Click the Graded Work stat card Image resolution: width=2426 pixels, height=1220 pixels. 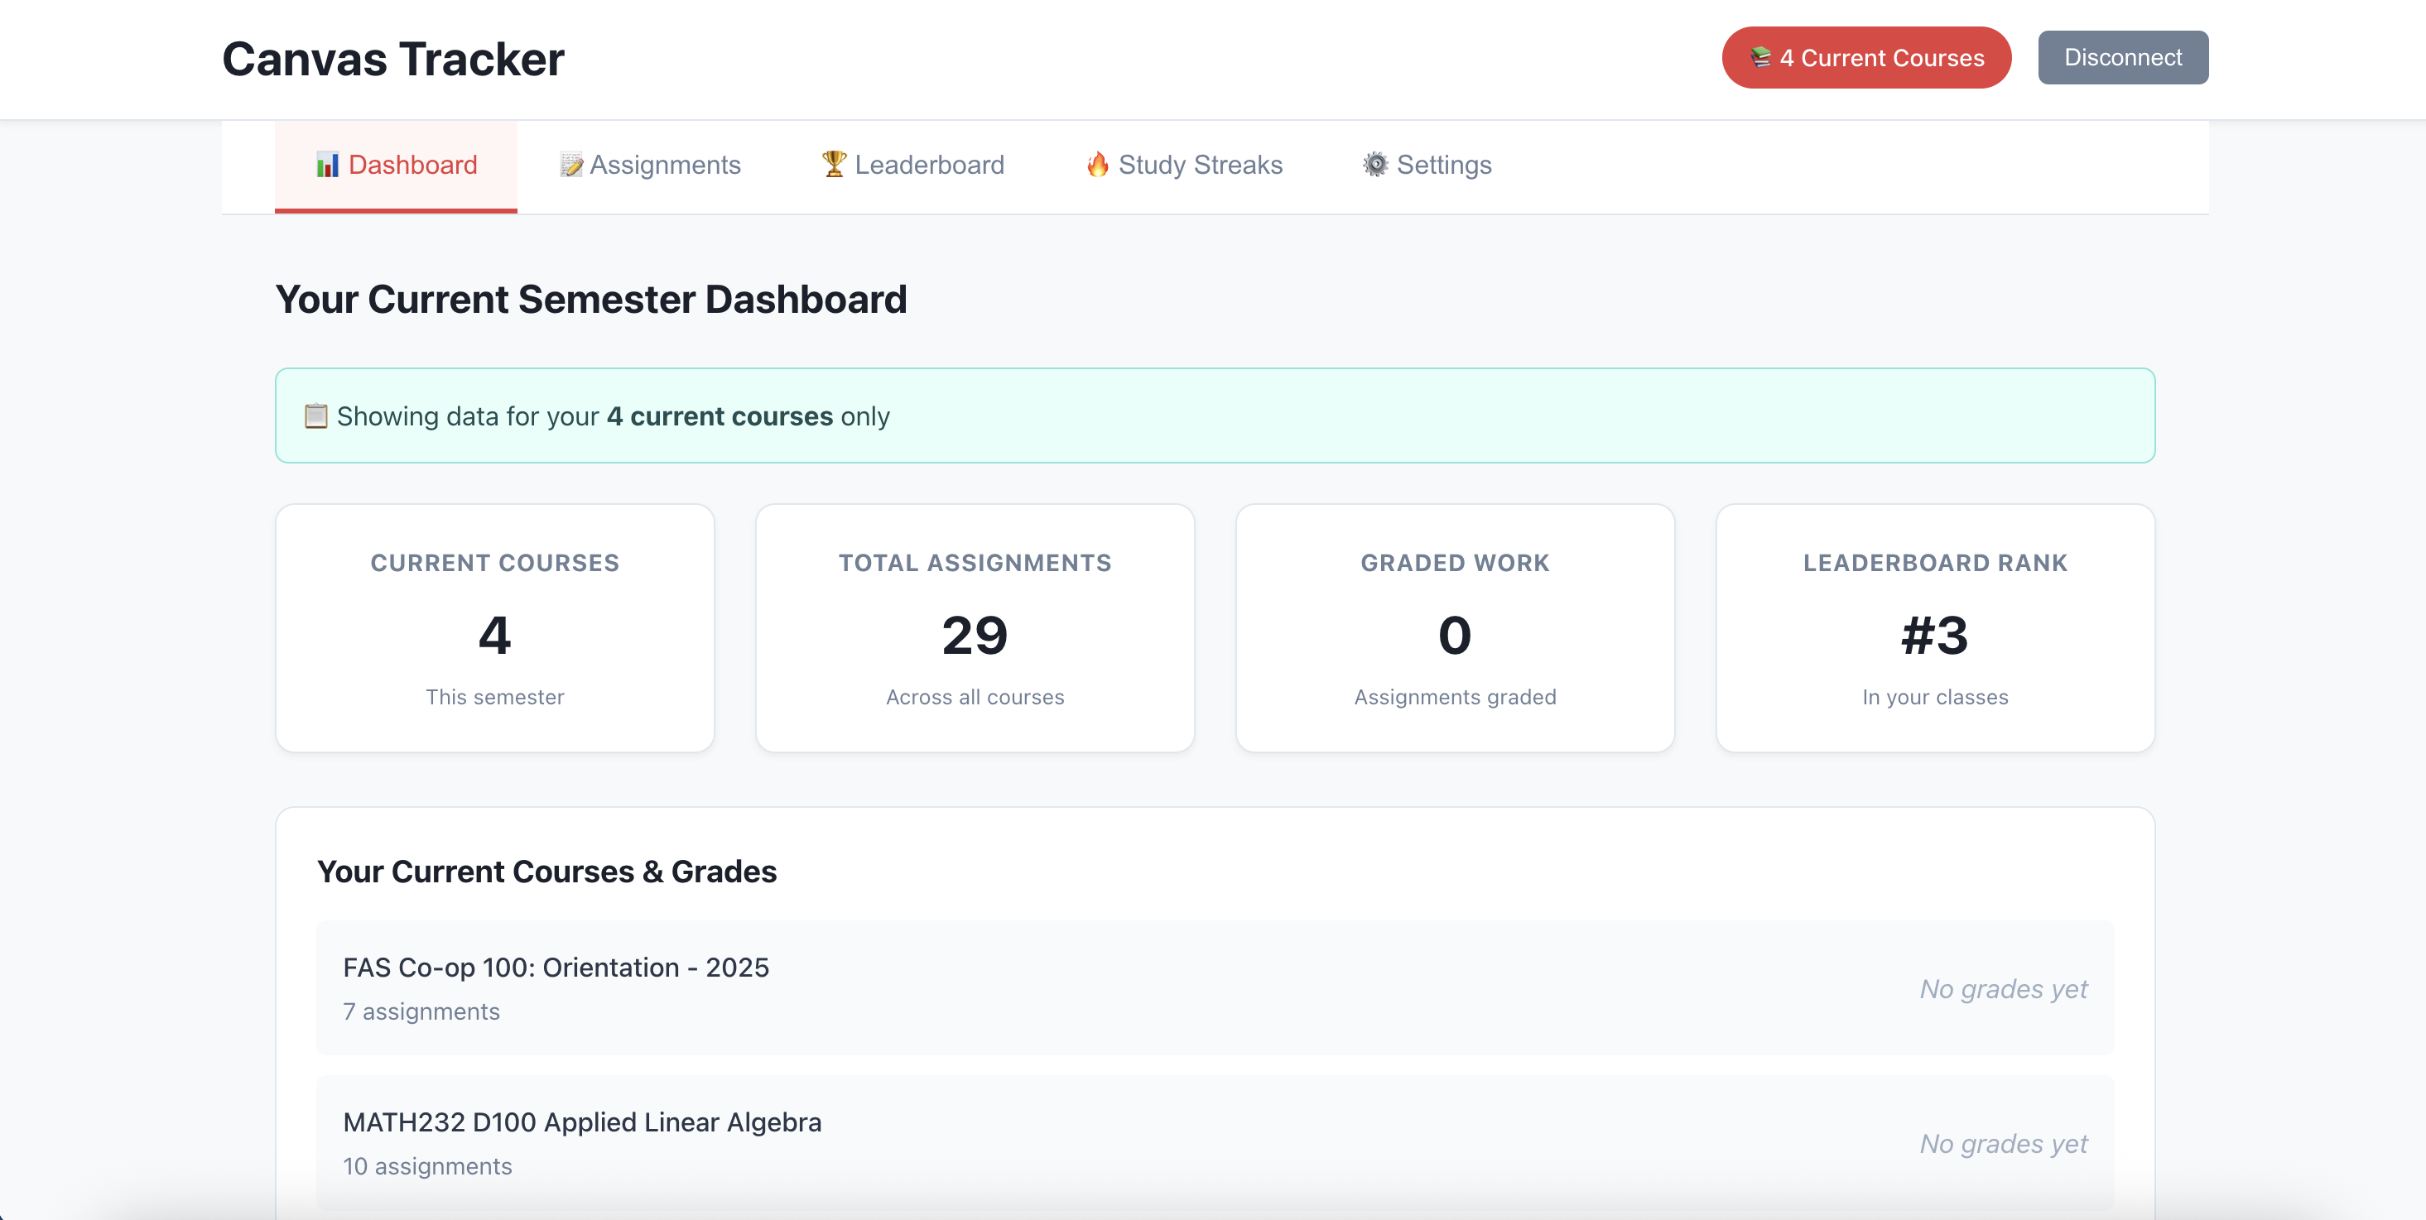(1454, 628)
